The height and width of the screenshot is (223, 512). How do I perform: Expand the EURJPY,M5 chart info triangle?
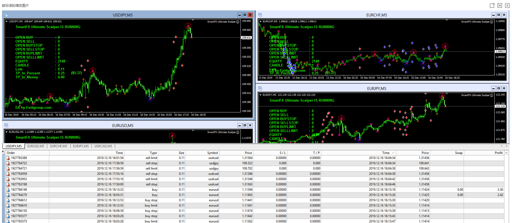point(260,95)
